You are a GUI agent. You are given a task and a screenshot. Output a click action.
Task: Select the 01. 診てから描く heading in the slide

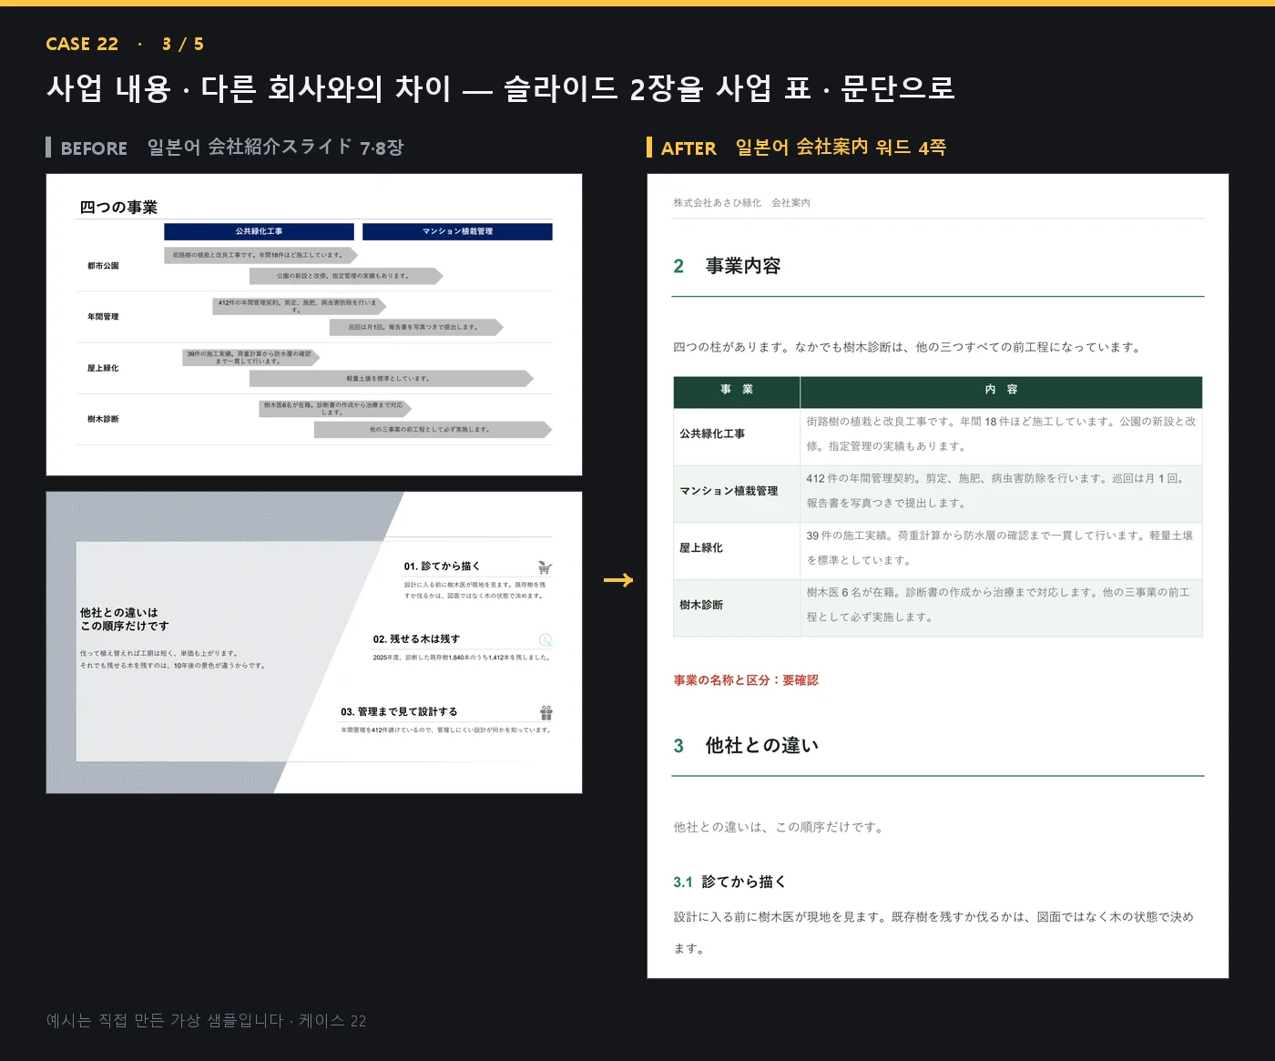pyautogui.click(x=442, y=566)
